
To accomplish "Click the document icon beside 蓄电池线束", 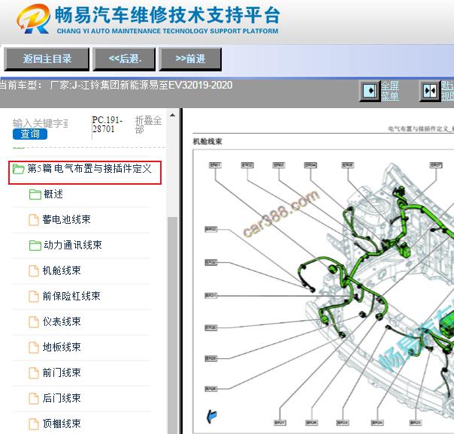I will tap(34, 220).
